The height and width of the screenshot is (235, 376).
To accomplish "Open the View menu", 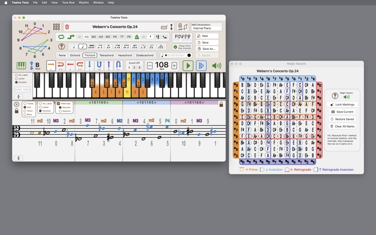I will pos(55,3).
